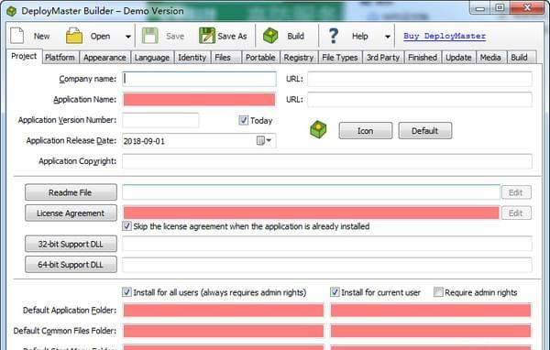550x350 pixels.
Task: Focus the Company name URL field
Action: [420, 79]
